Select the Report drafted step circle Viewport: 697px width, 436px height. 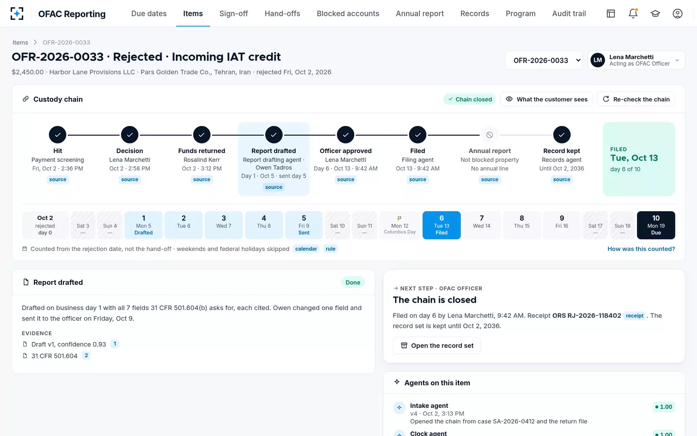pos(274,135)
